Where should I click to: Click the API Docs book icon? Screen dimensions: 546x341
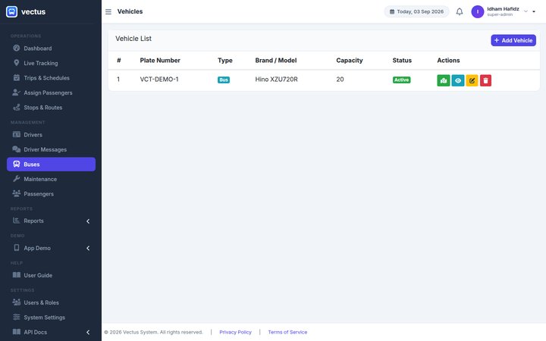pyautogui.click(x=17, y=332)
